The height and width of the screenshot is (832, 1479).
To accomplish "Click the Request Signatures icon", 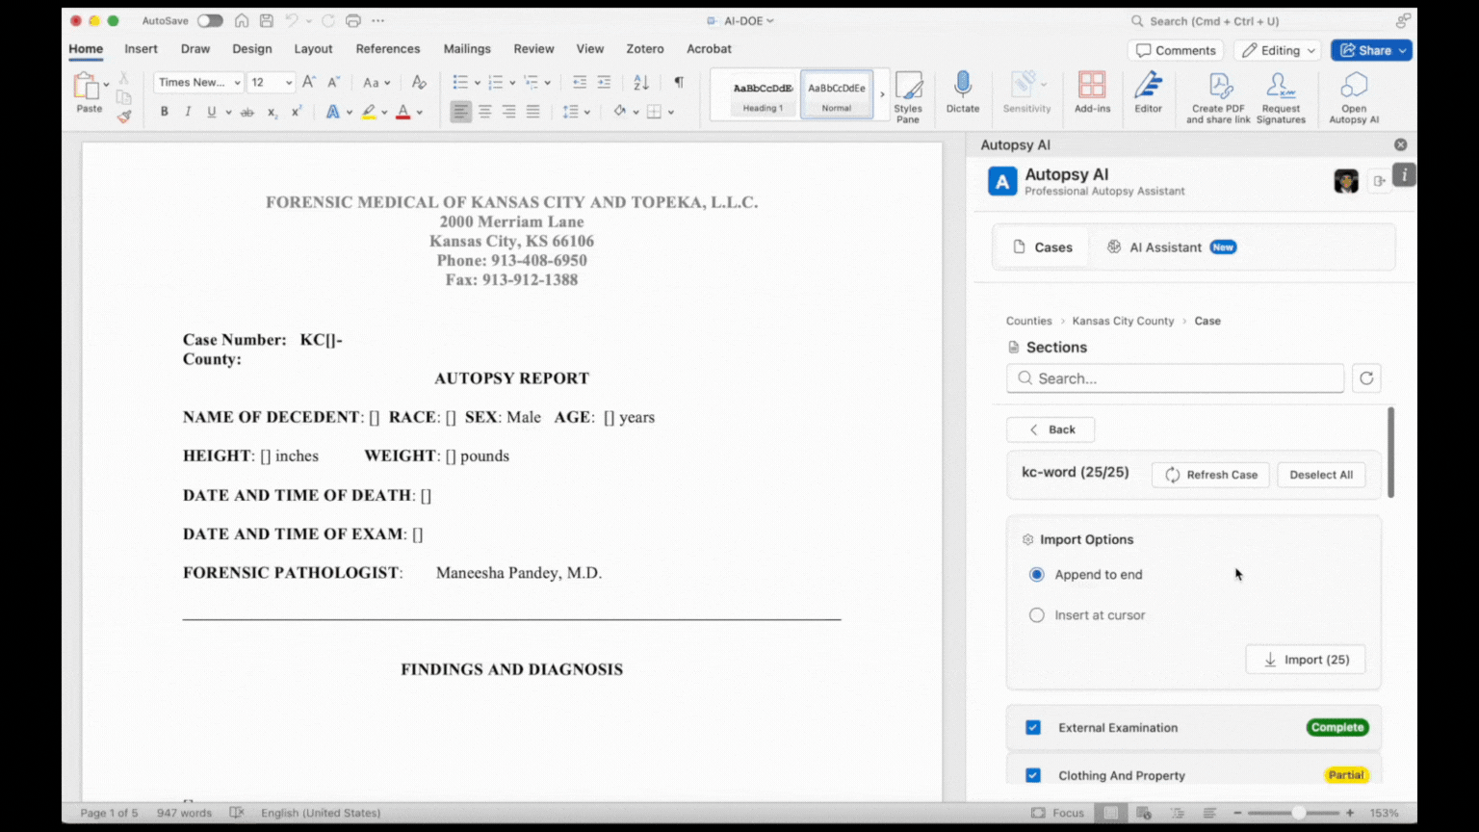I will (1281, 95).
